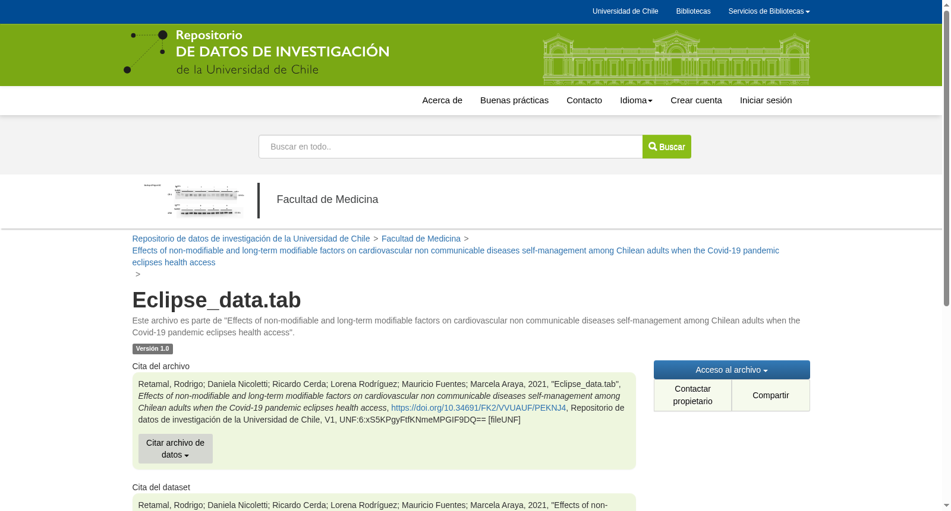The height and width of the screenshot is (511, 951).
Task: Open the Repositorio de datos breadcrumb link
Action: (x=251, y=239)
